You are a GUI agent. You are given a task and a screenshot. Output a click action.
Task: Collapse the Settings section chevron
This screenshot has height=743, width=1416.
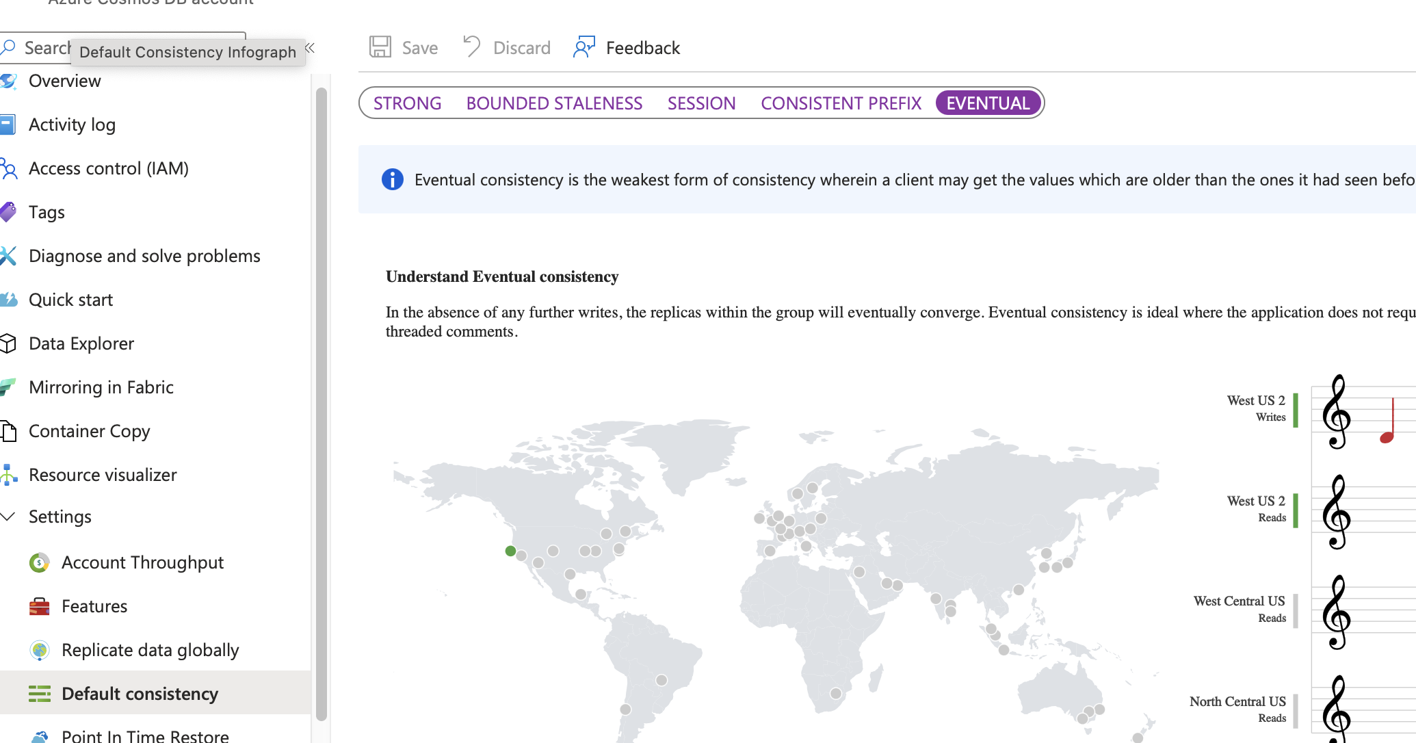click(8, 517)
